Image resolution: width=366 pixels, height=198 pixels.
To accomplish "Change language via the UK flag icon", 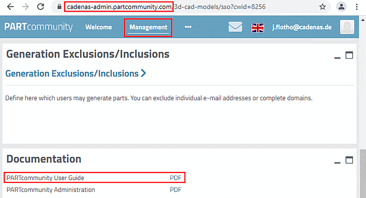I will [258, 27].
